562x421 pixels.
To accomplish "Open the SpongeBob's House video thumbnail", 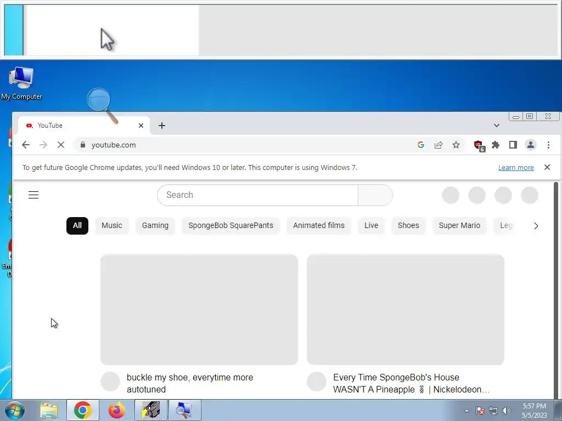I will [x=406, y=310].
